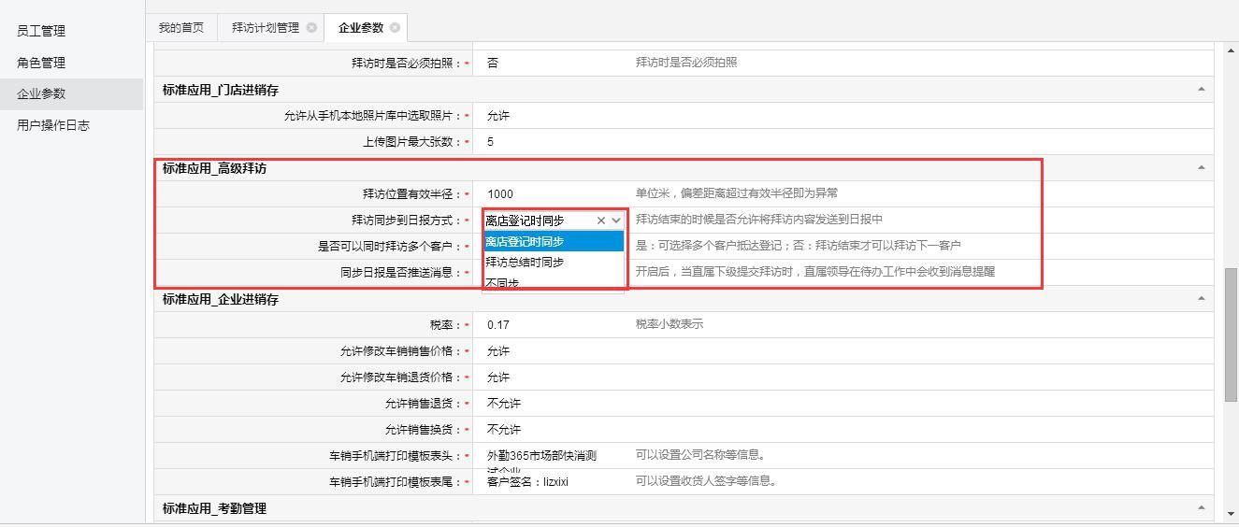Switch to 拜访计划管理 tab
Screen dimensions: 1239x527
pos(265,28)
